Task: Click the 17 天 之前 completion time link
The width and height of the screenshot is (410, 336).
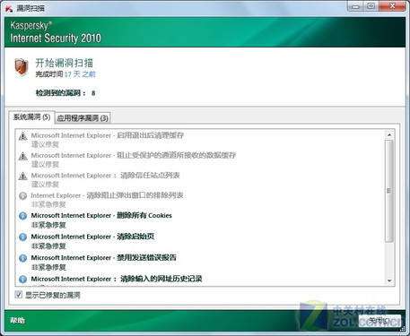Action: pos(80,74)
